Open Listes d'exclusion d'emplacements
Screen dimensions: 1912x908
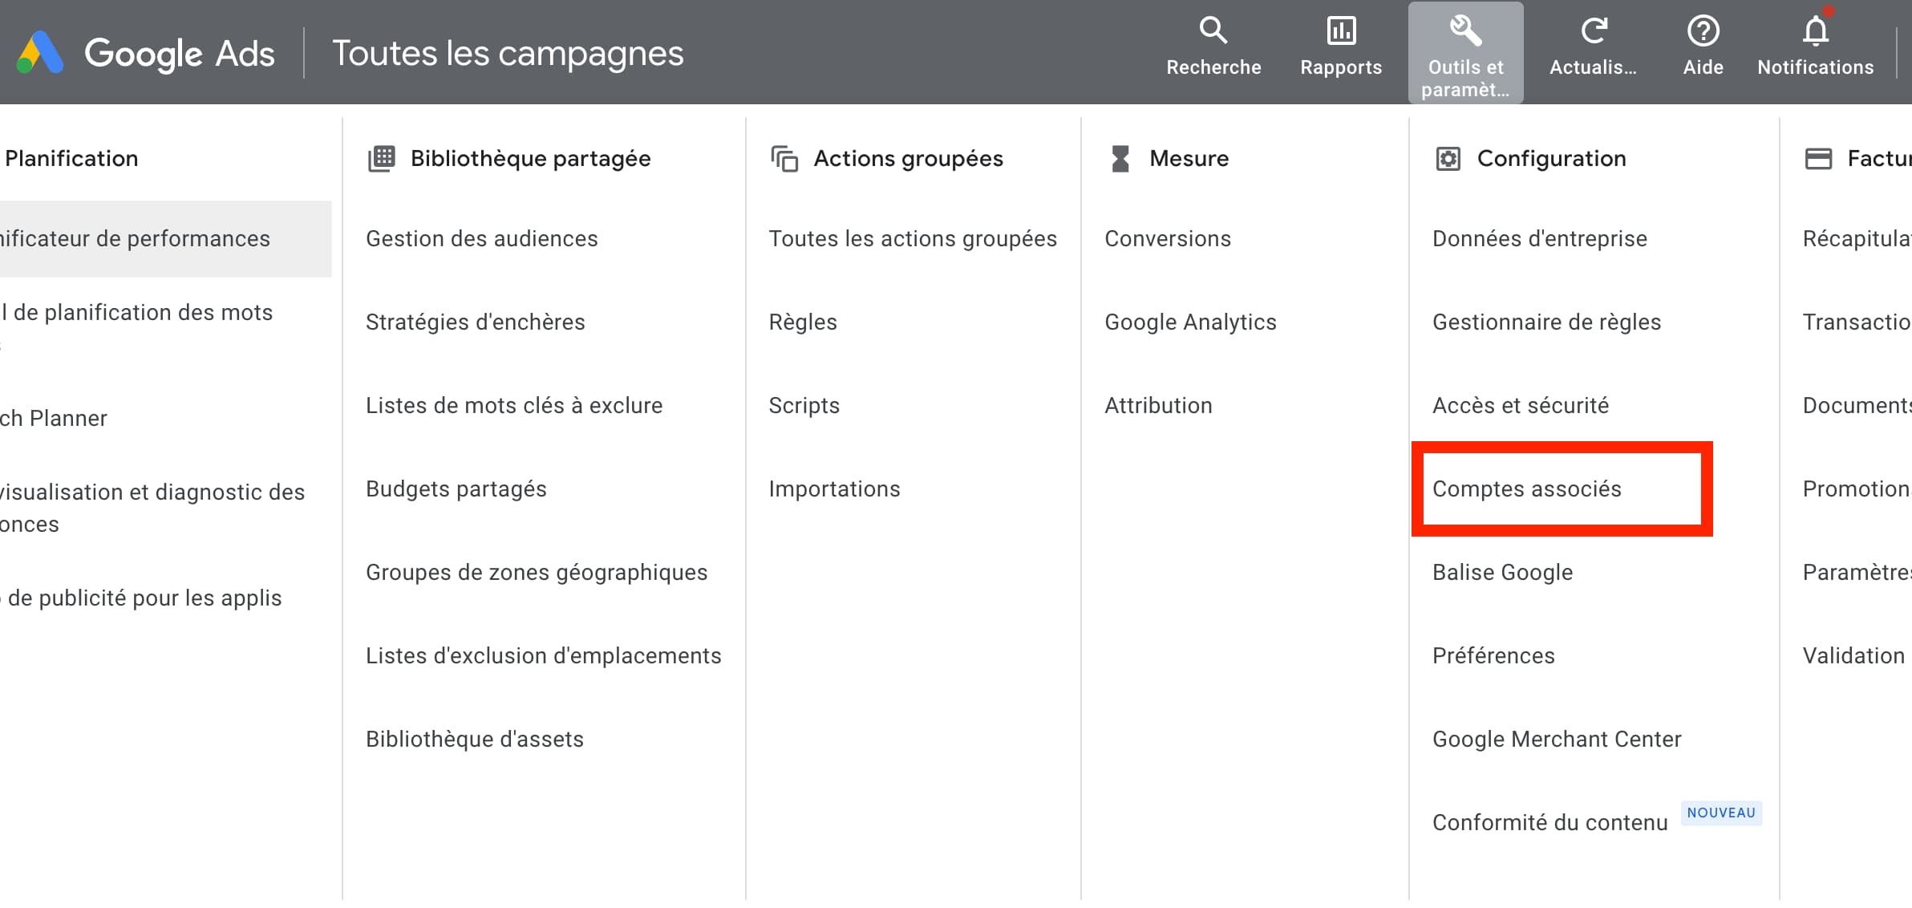click(x=544, y=656)
